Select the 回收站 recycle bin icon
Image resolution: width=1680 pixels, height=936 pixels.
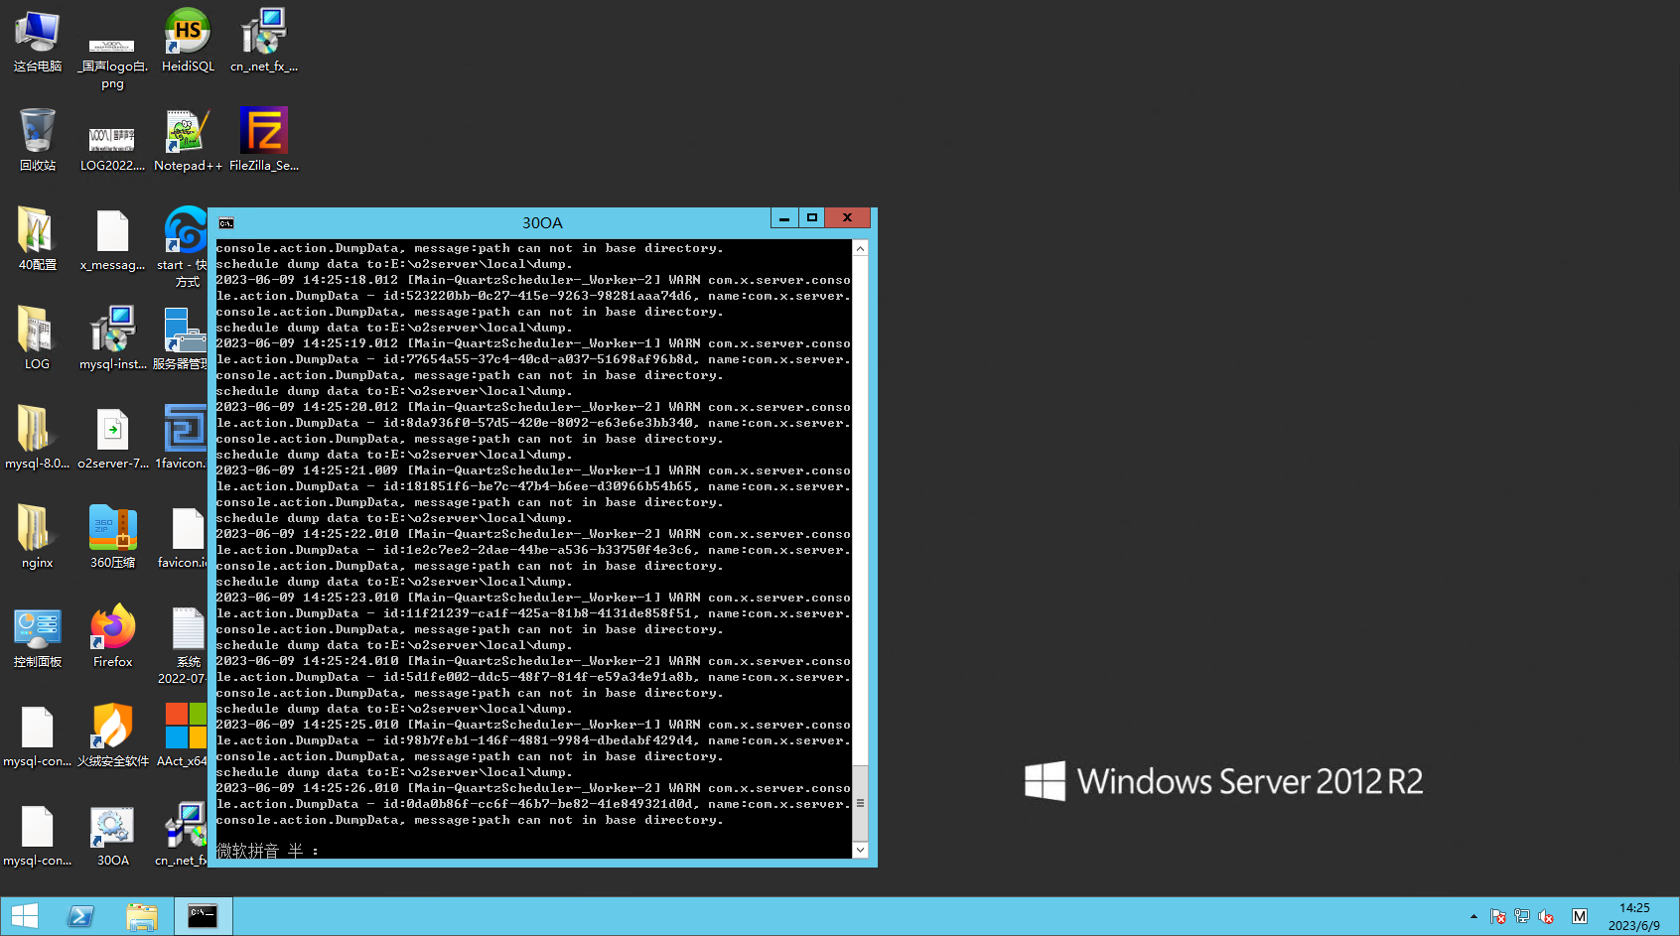tap(38, 140)
